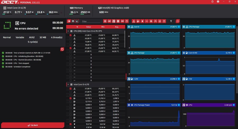
Task: Click the sensor Filter text field
Action: coord(91,21)
